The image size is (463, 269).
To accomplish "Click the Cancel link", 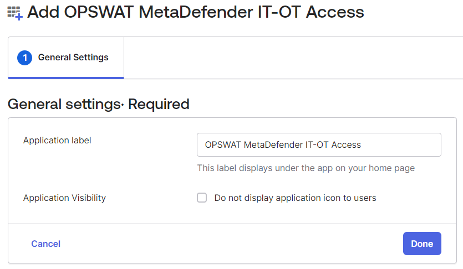I will pos(46,244).
